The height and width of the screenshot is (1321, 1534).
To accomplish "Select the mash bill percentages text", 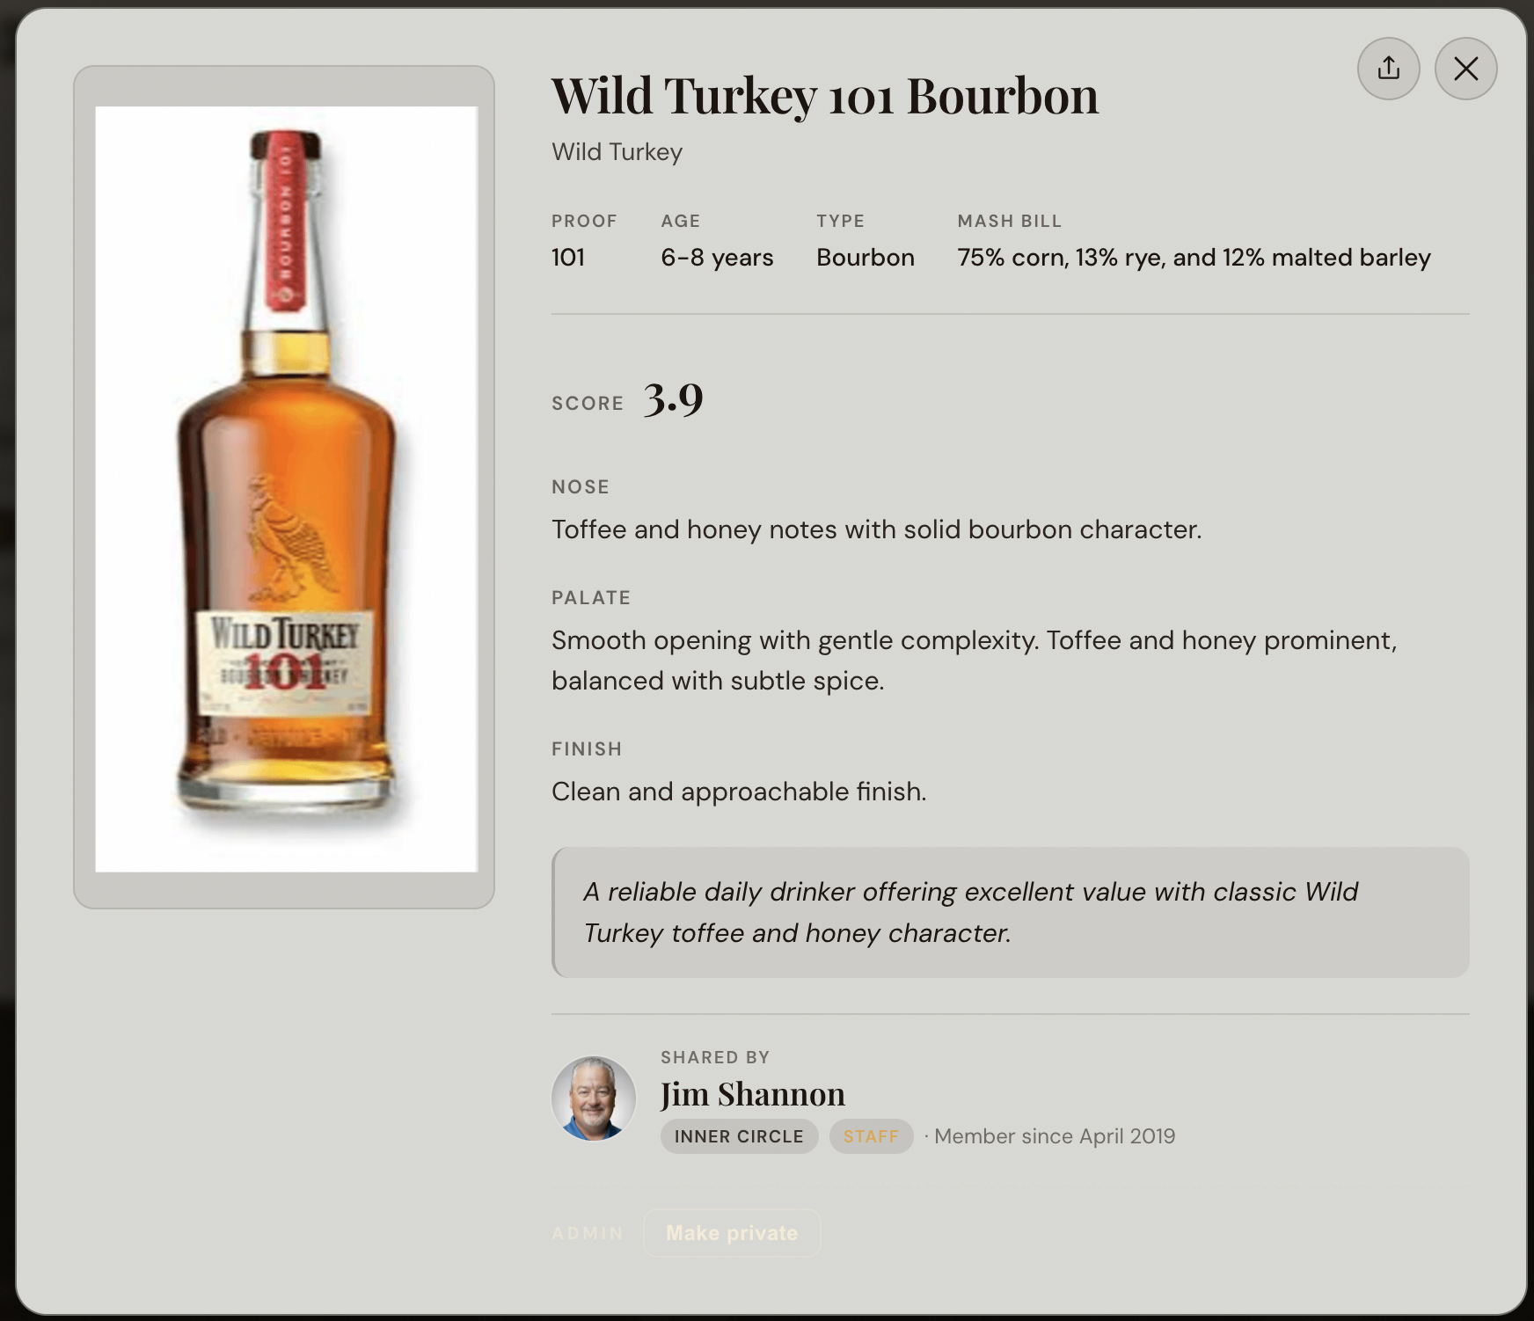I will [1194, 257].
